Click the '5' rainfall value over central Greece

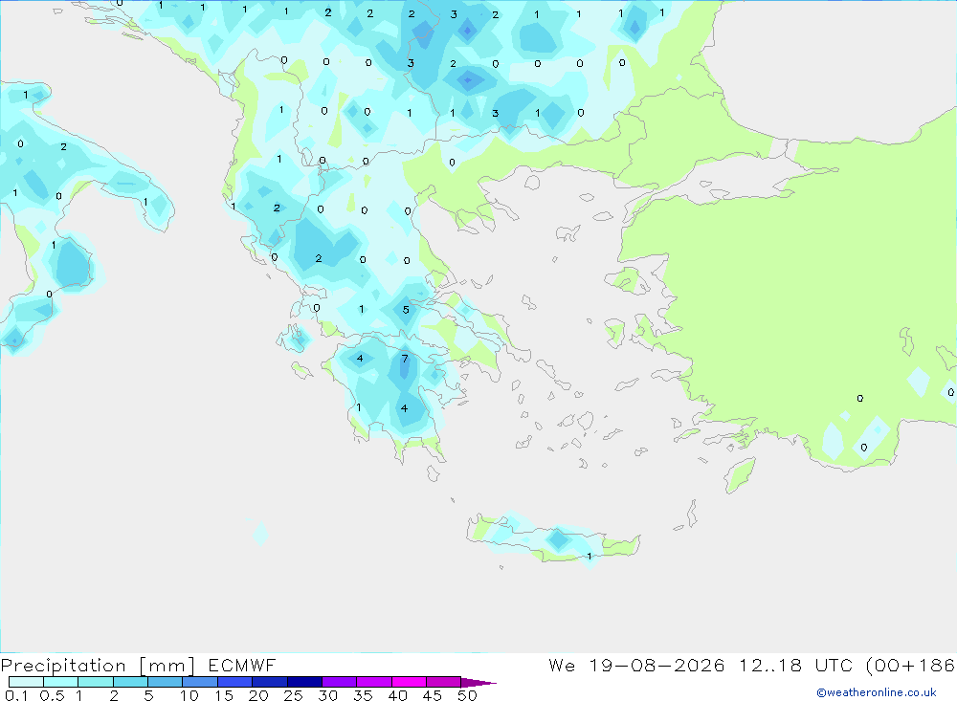(406, 310)
